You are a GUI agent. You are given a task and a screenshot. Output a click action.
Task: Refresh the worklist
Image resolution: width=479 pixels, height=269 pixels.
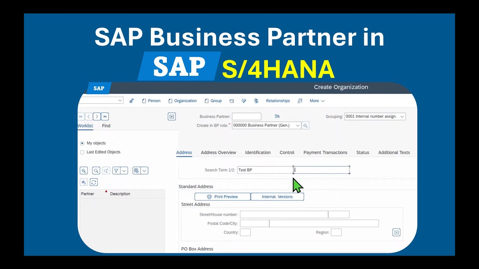click(94, 182)
